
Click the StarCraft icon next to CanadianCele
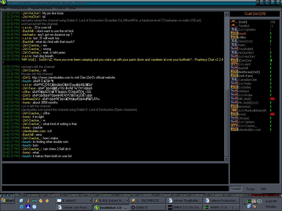[234, 79]
